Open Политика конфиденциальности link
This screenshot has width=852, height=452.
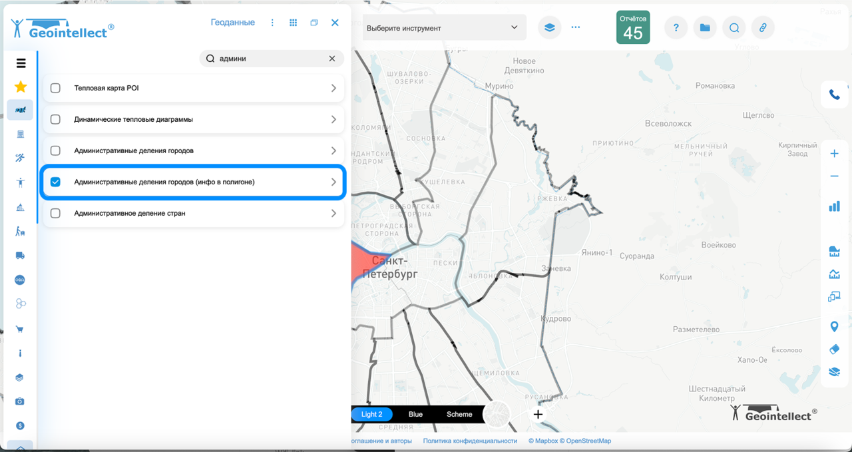(x=470, y=441)
